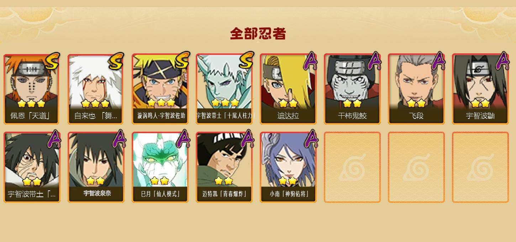Open the 宇智波泉奈 ninja card
516x242 pixels.
click(96, 167)
